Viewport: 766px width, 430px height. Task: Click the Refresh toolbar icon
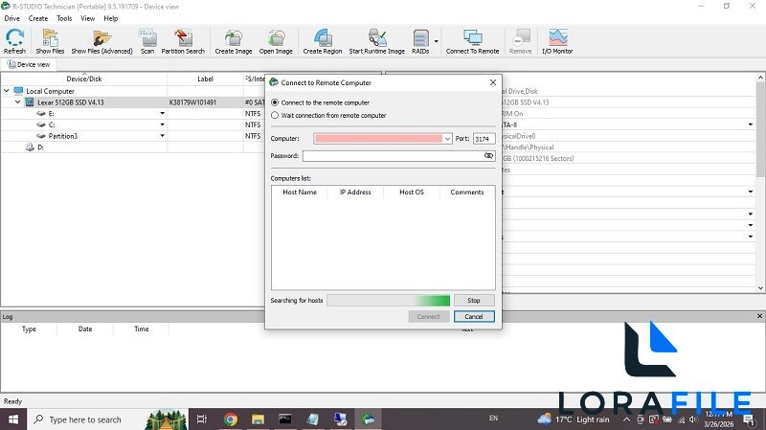[14, 41]
